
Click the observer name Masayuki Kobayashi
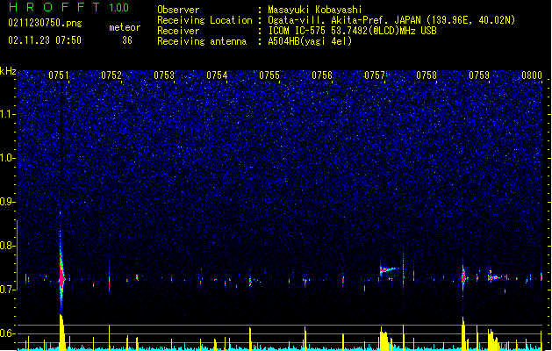[315, 10]
